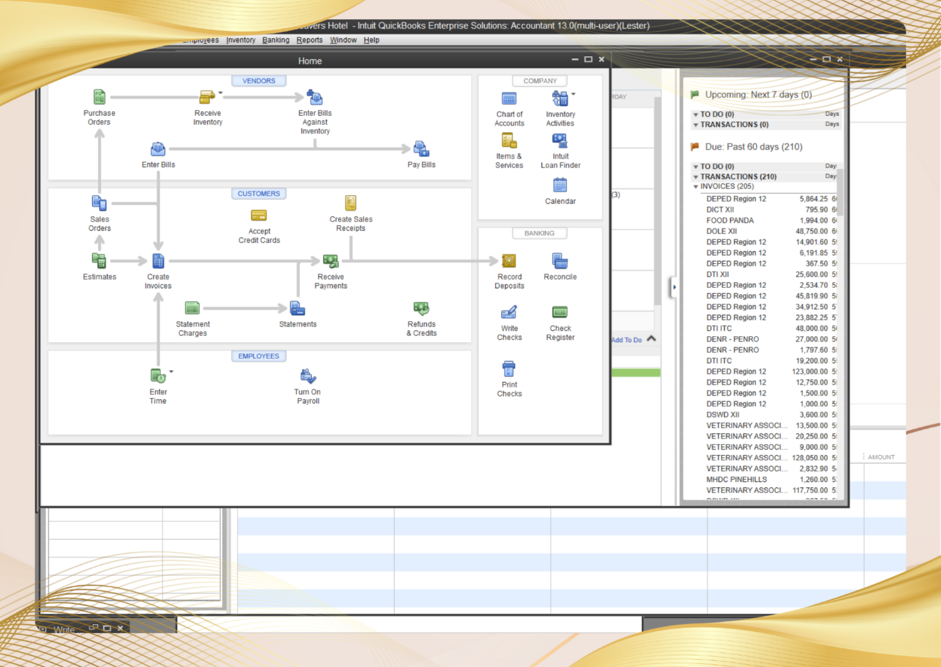941x667 pixels.
Task: Open the Record Deposits icon
Action: [x=509, y=261]
